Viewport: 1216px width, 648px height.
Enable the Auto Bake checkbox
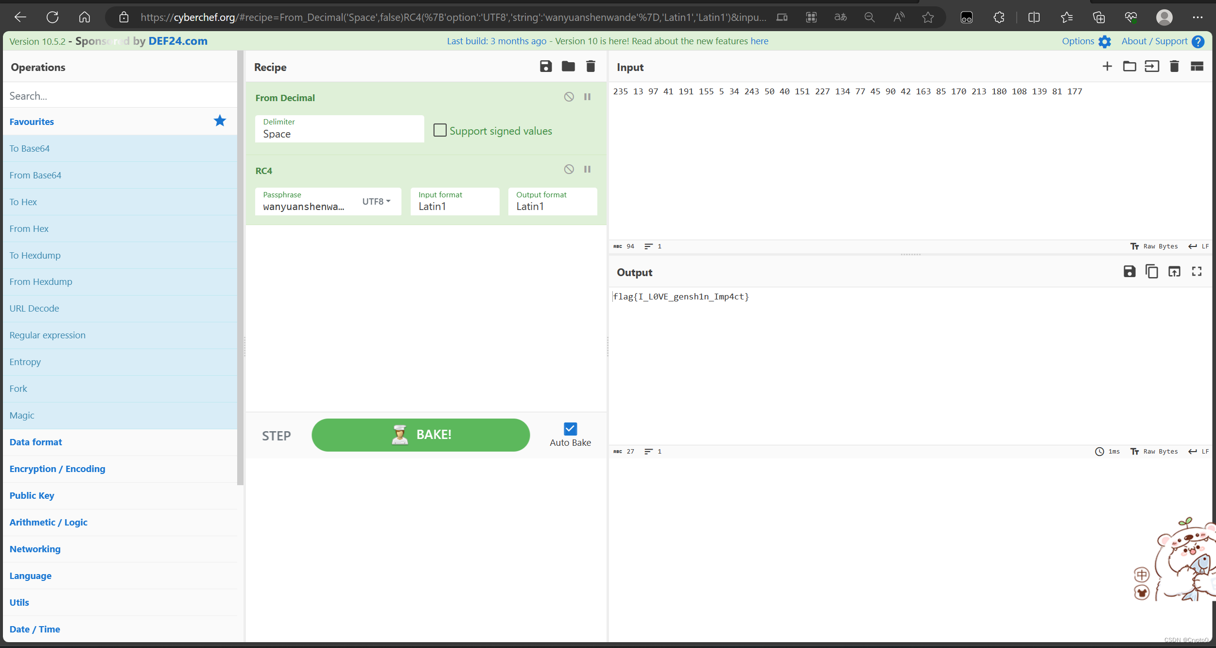570,429
